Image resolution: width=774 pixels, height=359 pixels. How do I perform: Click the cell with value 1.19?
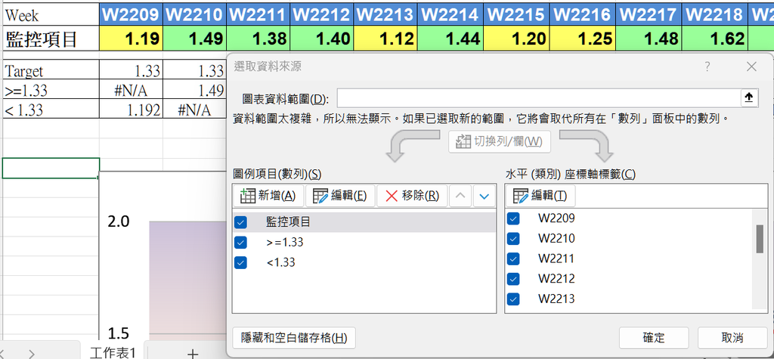132,38
